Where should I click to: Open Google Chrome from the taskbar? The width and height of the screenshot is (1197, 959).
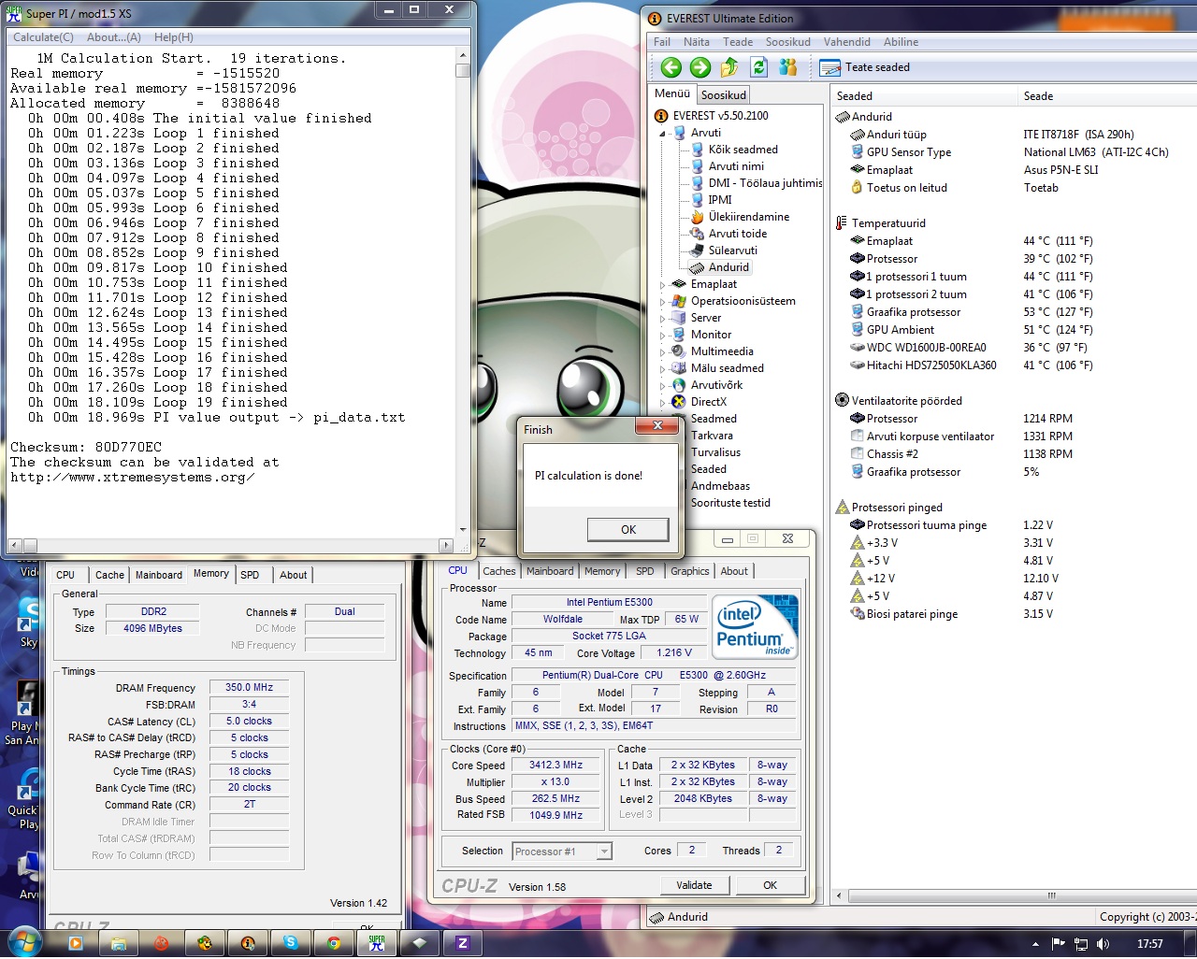point(334,943)
